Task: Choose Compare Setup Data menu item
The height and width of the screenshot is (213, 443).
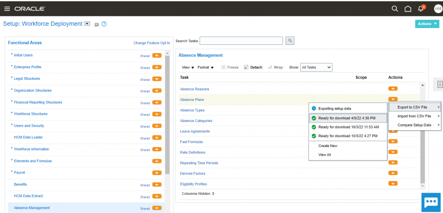Action: coord(414,125)
